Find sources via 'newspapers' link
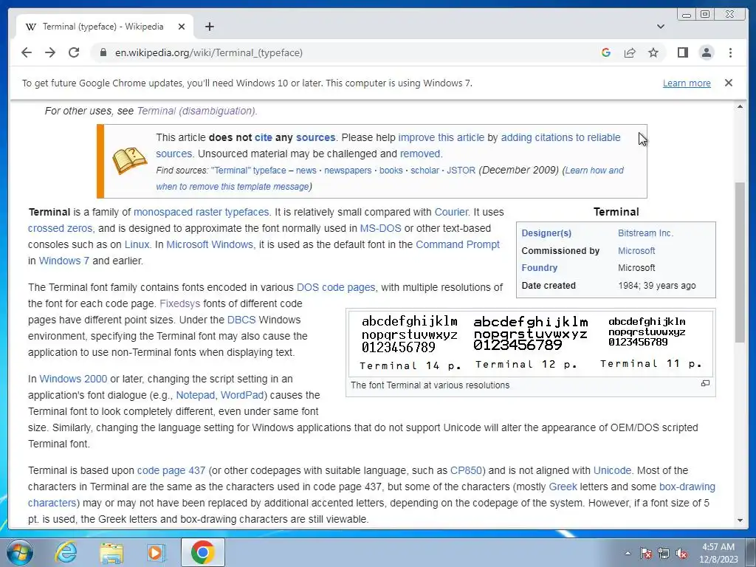Viewport: 756px width, 567px height. click(x=348, y=171)
